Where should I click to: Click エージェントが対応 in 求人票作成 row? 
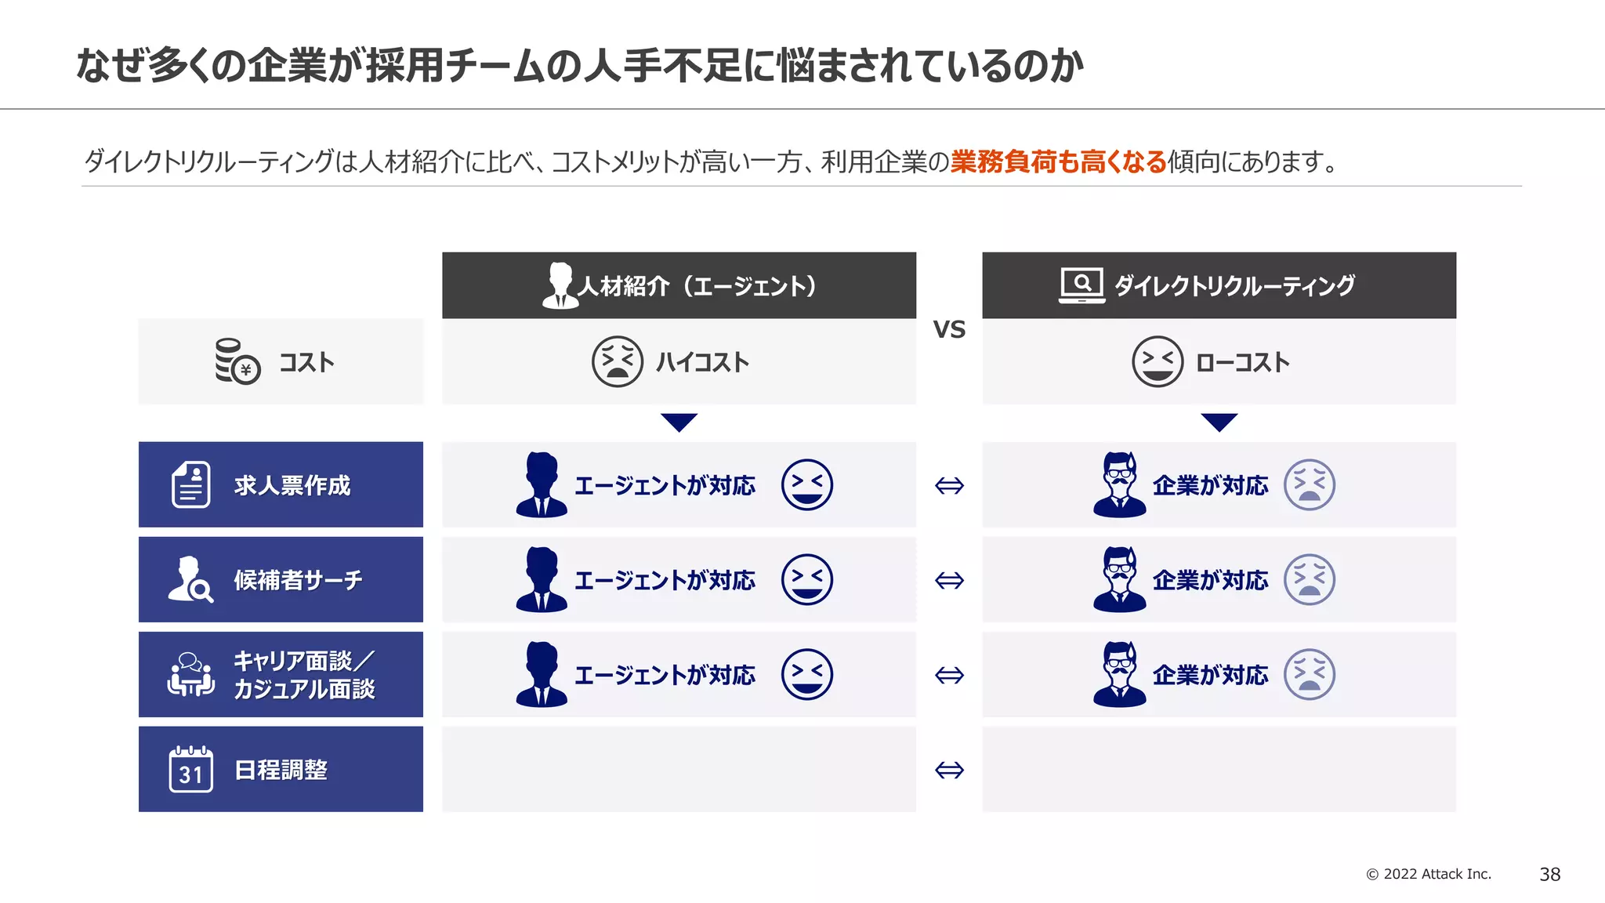pyautogui.click(x=665, y=485)
